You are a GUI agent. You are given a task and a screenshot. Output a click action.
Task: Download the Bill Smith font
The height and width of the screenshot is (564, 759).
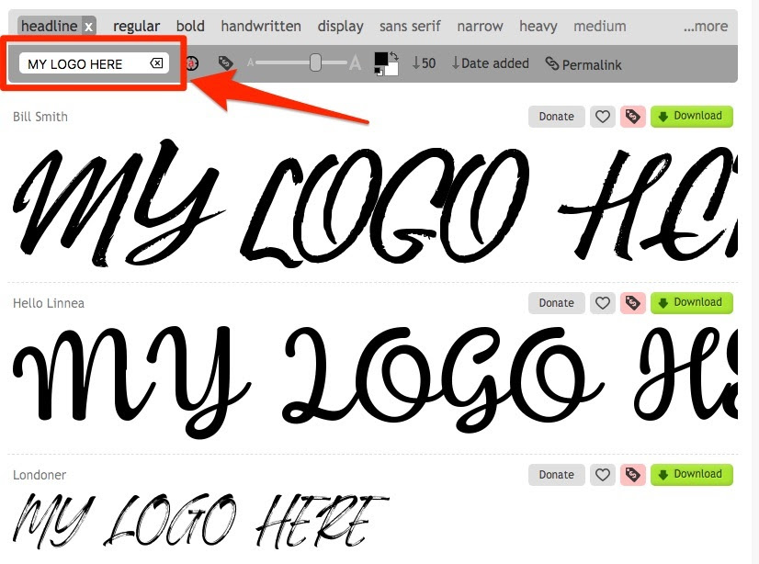(691, 117)
